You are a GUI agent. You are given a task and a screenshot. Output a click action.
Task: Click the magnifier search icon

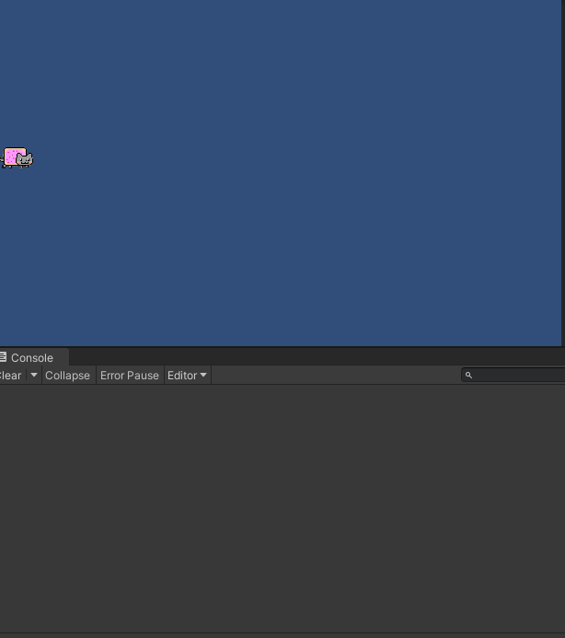click(468, 375)
